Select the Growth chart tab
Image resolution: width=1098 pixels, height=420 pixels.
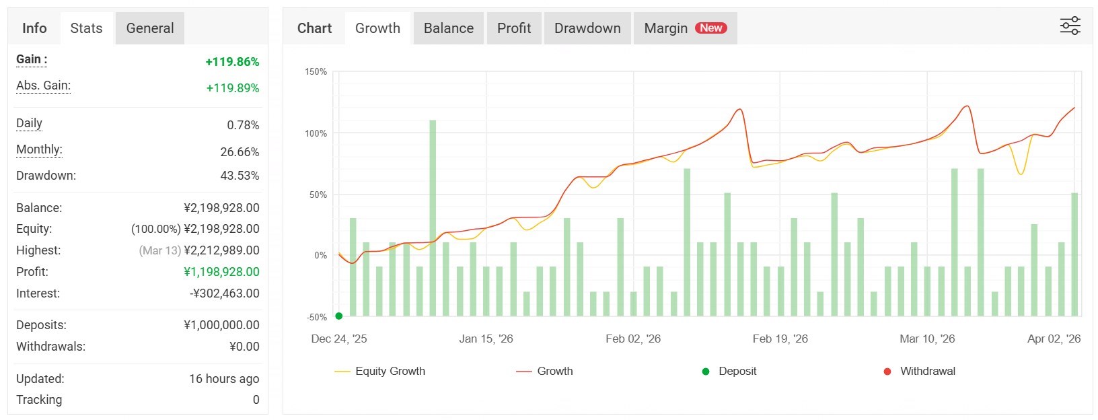[377, 28]
